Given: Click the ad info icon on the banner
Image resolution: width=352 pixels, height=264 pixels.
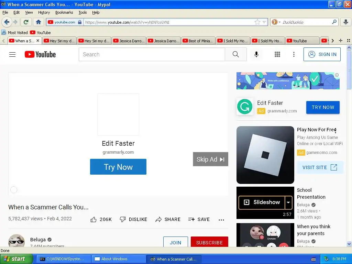Looking at the screenshot, I should [337, 75].
